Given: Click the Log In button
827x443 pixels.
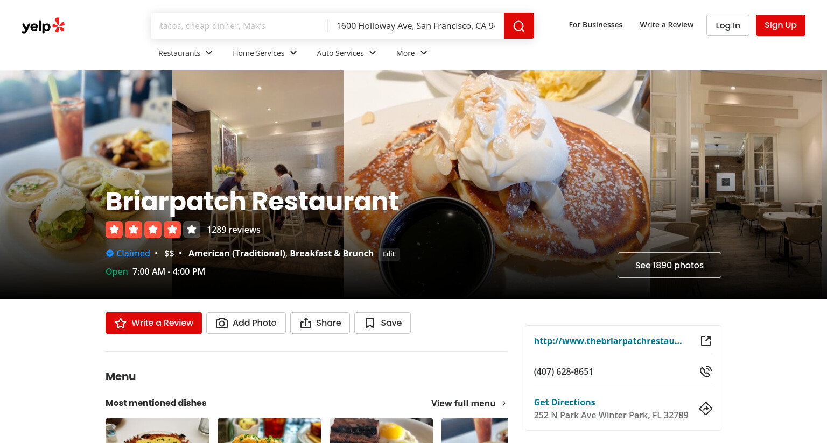Looking at the screenshot, I should pyautogui.click(x=728, y=25).
